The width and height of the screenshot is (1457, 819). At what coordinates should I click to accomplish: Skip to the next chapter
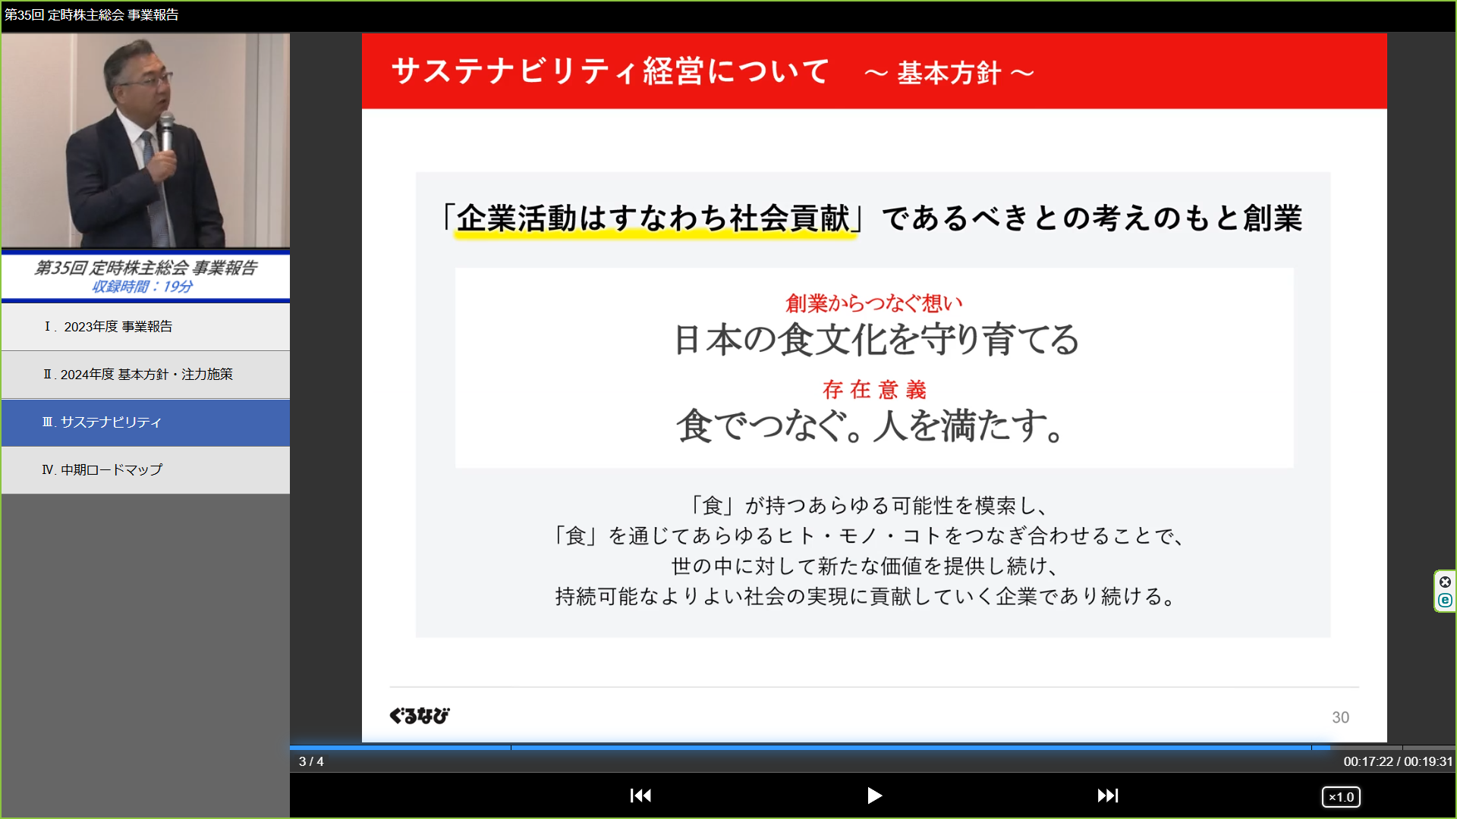pos(1107,795)
